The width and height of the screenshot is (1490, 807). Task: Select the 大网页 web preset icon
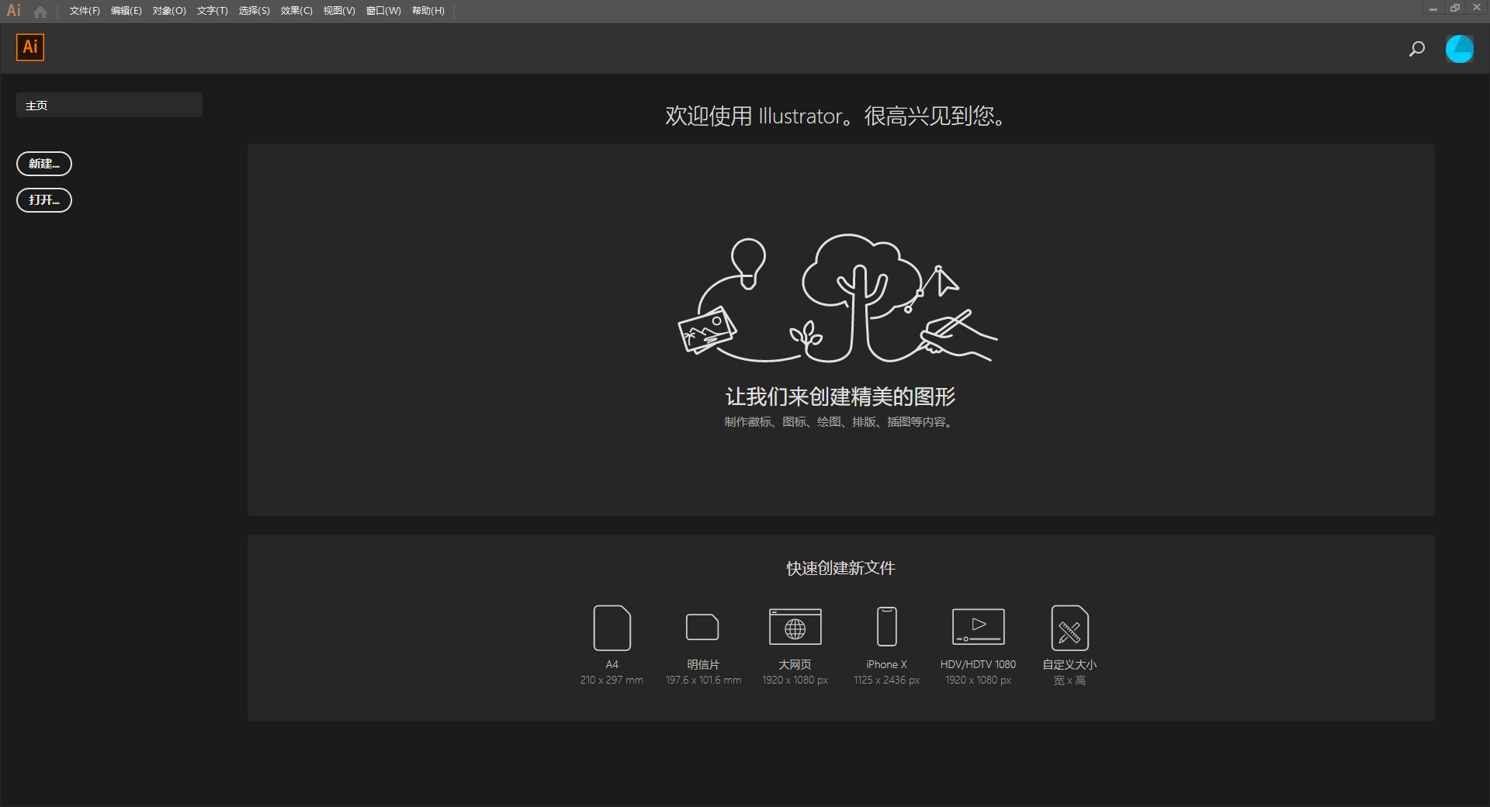(795, 627)
